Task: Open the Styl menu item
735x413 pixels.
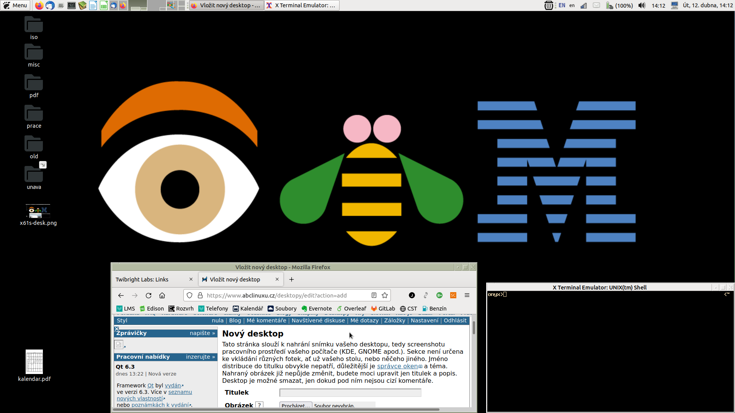Action: tap(122, 320)
